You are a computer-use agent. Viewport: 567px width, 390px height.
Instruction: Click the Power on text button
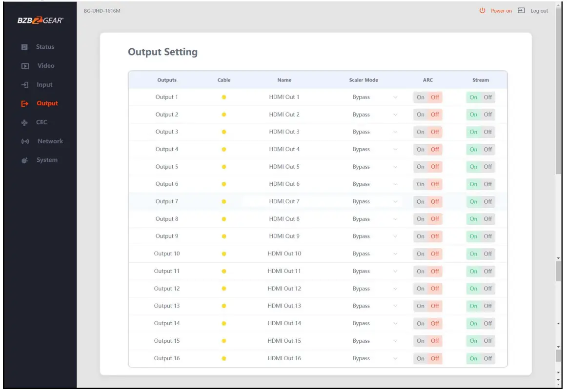coord(500,10)
